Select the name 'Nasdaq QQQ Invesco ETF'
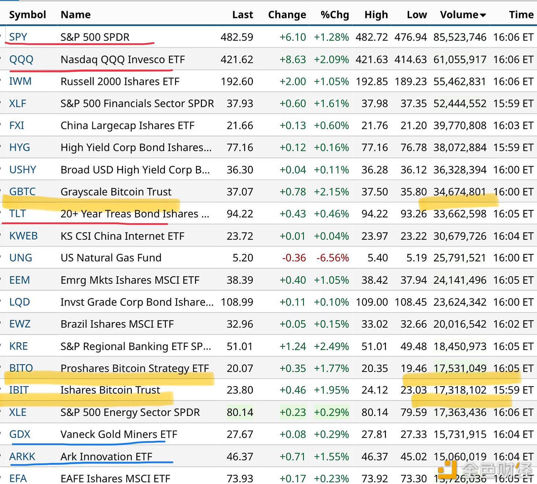 click(x=123, y=59)
